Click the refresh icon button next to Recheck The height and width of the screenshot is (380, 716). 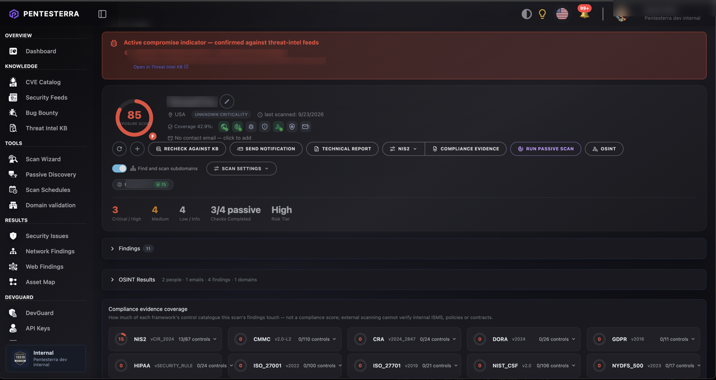coord(119,149)
